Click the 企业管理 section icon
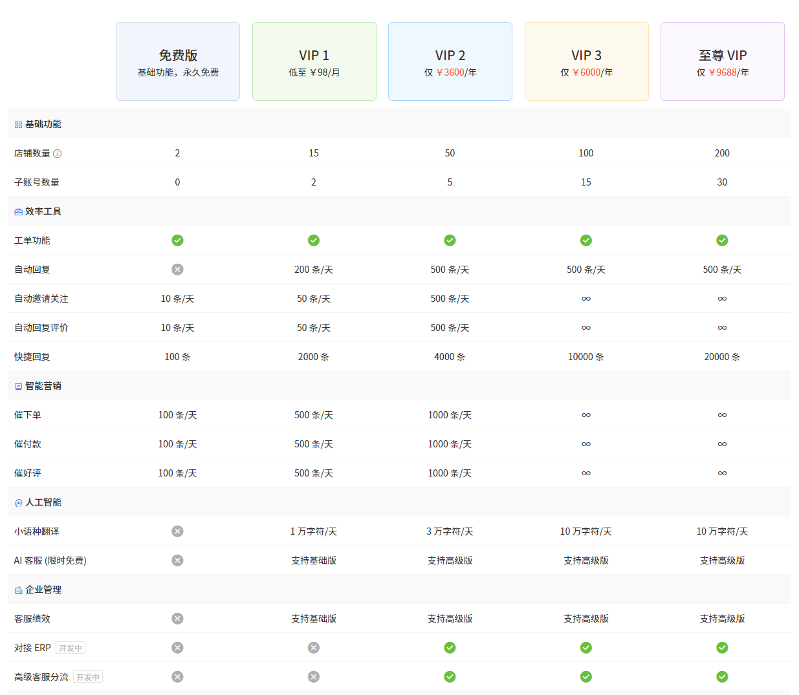Image resolution: width=799 pixels, height=695 pixels. (x=18, y=590)
